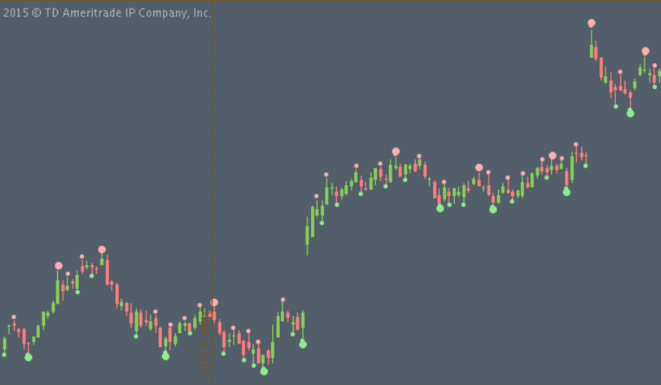661x385 pixels.
Task: Click the lowest green swing-low marker on chart
Action: tap(264, 371)
